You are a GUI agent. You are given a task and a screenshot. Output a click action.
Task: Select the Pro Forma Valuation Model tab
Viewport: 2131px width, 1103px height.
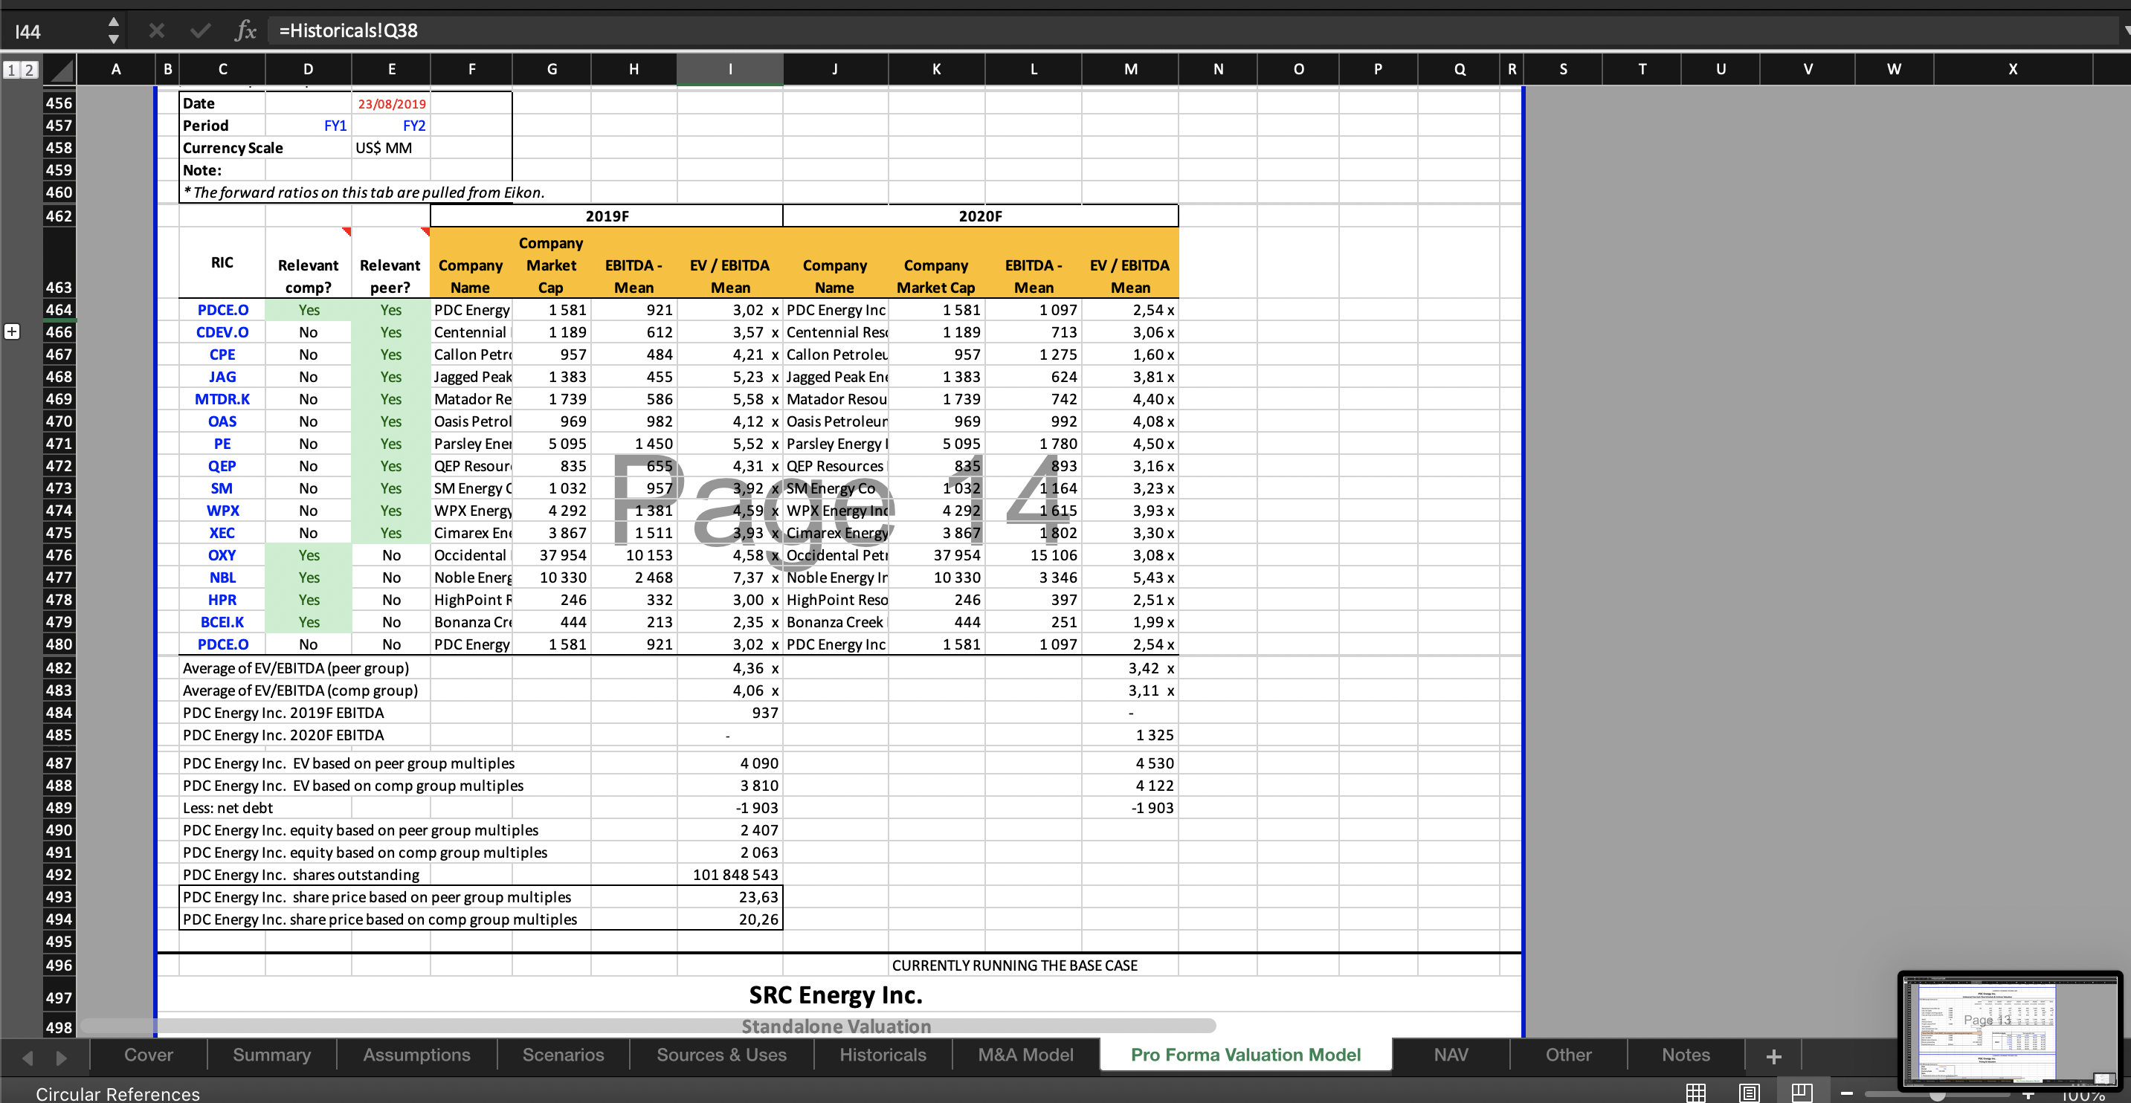click(1245, 1054)
